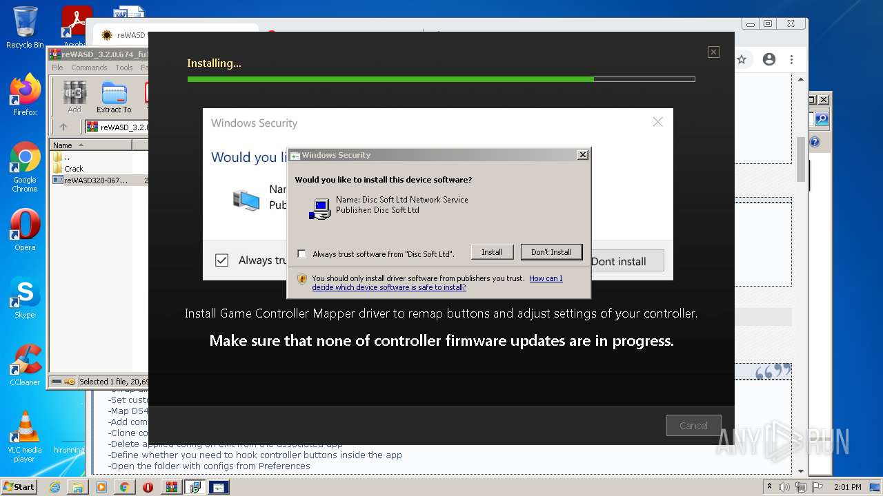
Task: Open the Commands menu in WinRAR
Action: (x=89, y=68)
